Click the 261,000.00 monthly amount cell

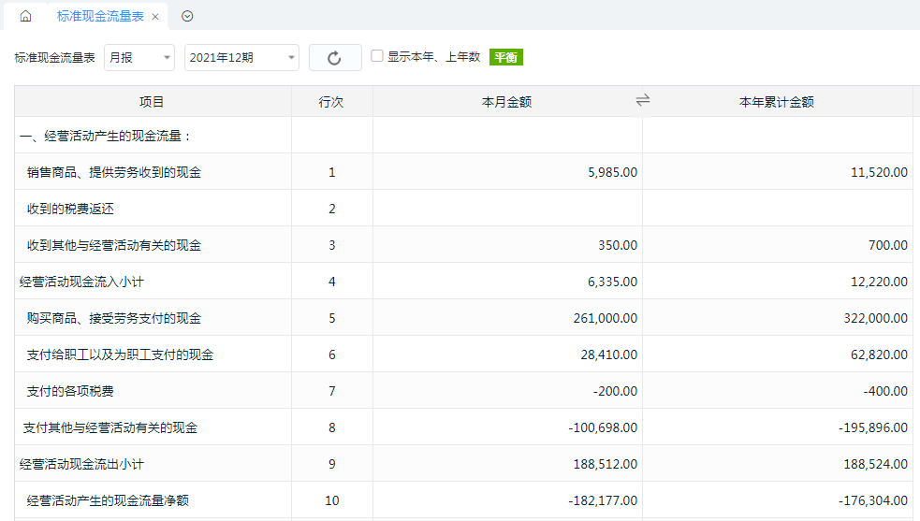pyautogui.click(x=606, y=318)
